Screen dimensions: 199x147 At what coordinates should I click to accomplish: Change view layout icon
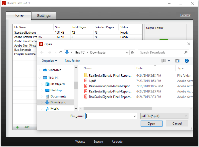pos(164,61)
